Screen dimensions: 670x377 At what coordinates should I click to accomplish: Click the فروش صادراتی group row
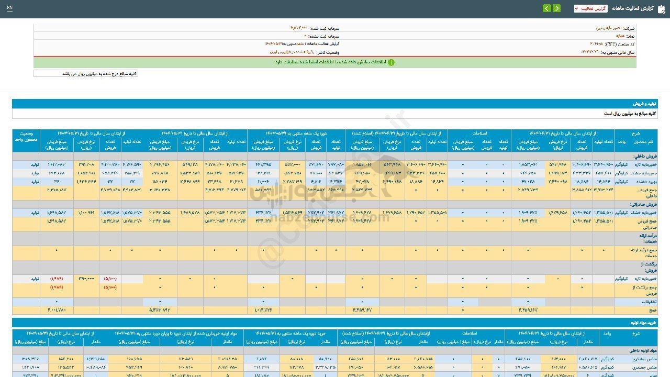tap(643, 205)
